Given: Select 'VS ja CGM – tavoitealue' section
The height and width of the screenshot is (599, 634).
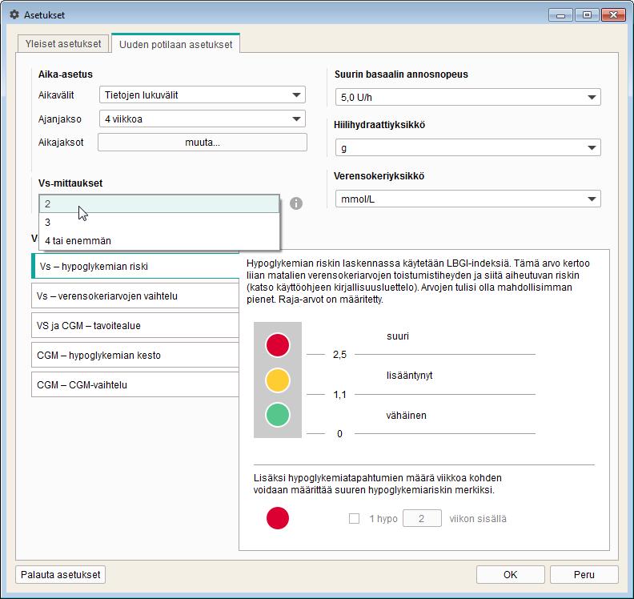Looking at the screenshot, I should tap(135, 326).
